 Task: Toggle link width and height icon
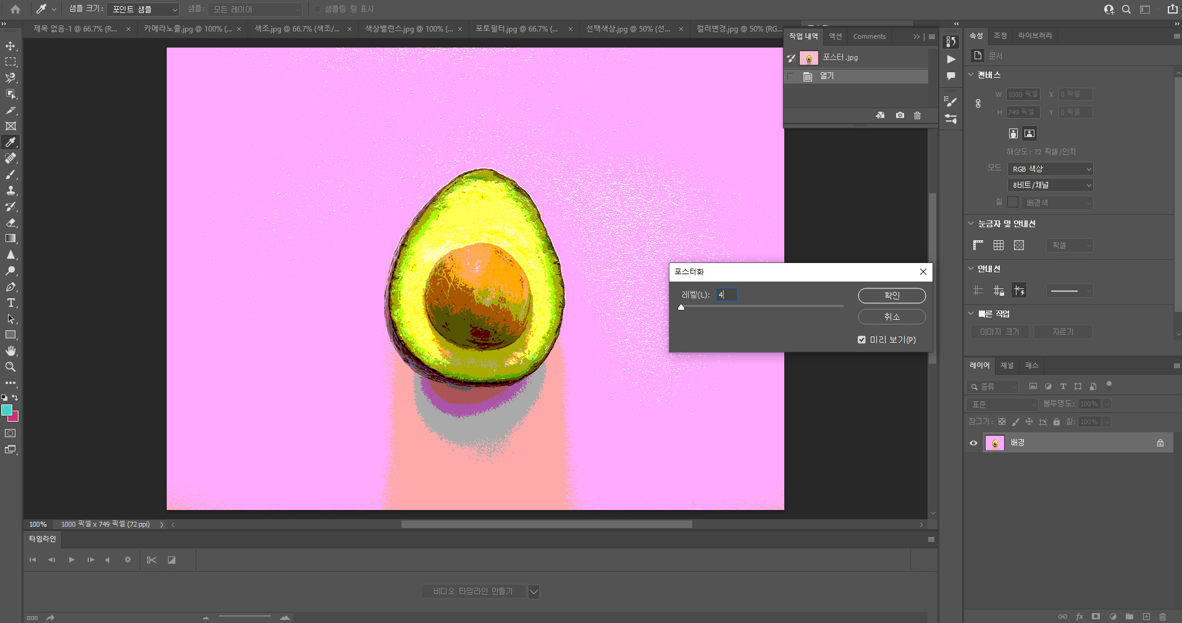[978, 104]
